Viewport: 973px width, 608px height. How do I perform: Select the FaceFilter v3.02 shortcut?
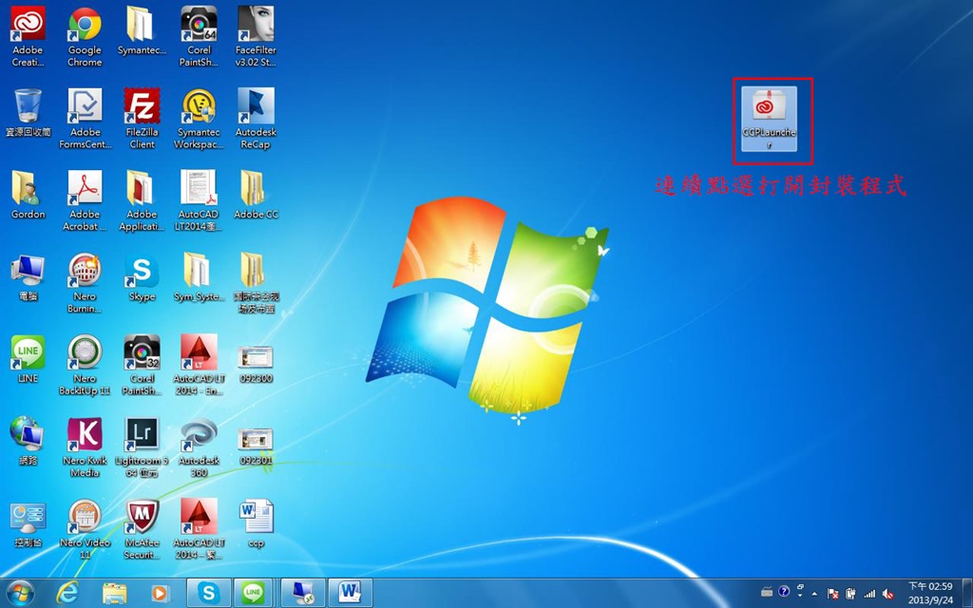click(x=256, y=36)
